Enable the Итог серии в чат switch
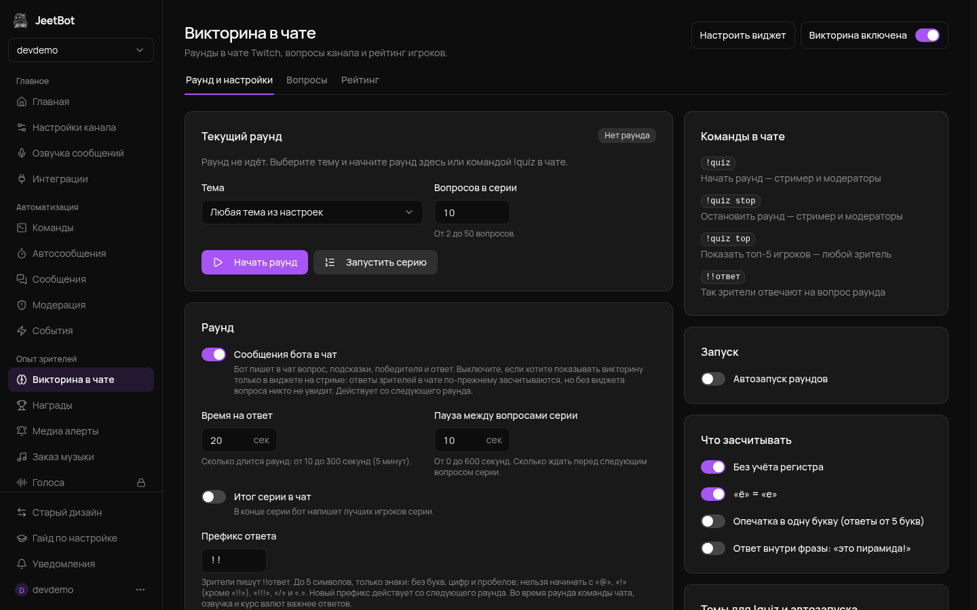977x610 pixels. click(214, 497)
